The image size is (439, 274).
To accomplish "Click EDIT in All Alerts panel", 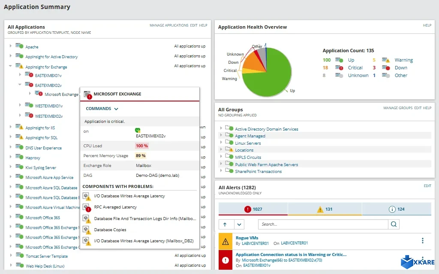I will pyautogui.click(x=427, y=186).
